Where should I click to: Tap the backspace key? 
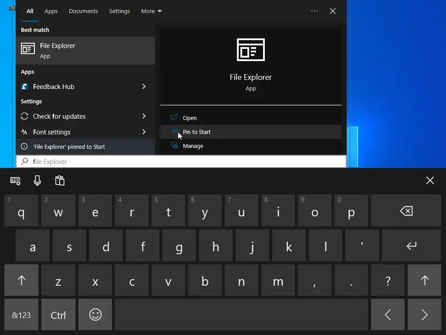tap(406, 211)
